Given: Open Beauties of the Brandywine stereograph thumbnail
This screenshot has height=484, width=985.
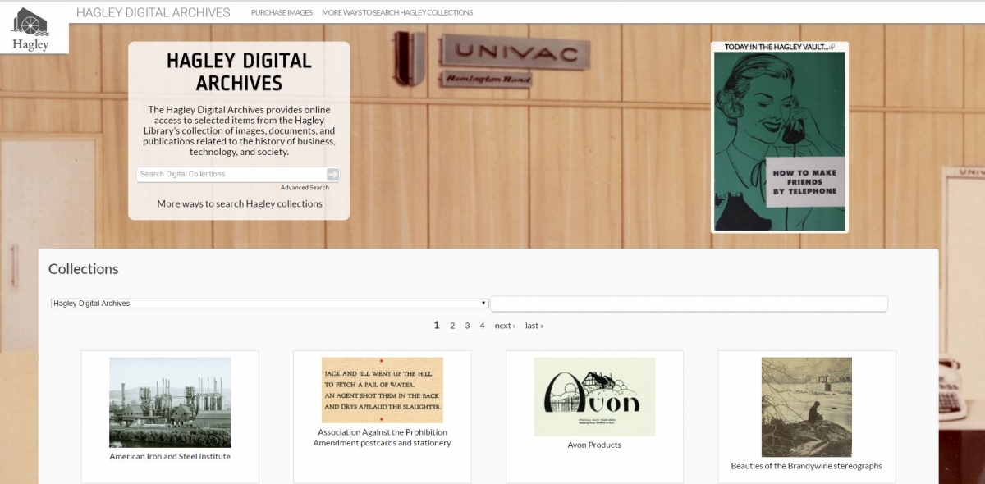Looking at the screenshot, I should (807, 407).
